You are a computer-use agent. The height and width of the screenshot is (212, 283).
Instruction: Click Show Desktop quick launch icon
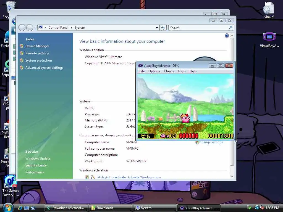coord(27,208)
